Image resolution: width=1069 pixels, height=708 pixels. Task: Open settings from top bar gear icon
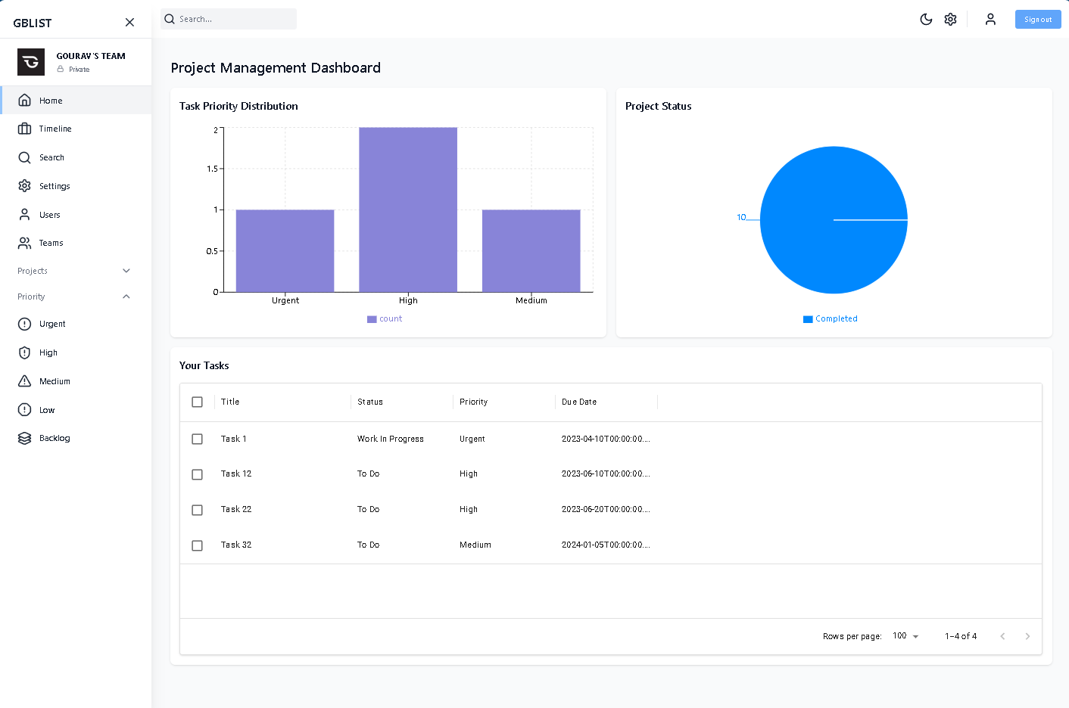pos(950,20)
